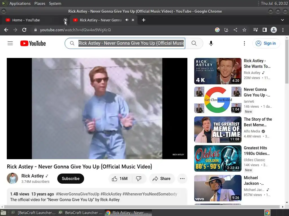This screenshot has height=216, width=289.
Task: Open YouTube hamburger guide menu
Action: (x=10, y=43)
